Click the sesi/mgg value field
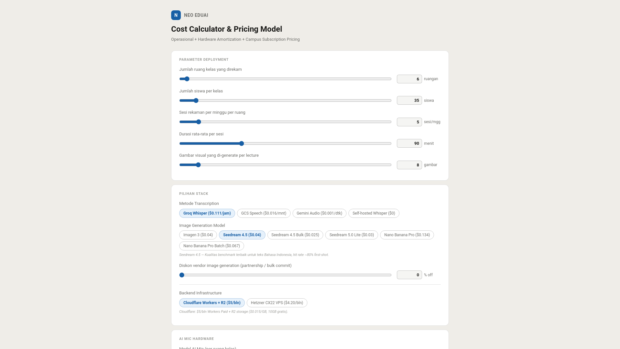 pos(409,122)
